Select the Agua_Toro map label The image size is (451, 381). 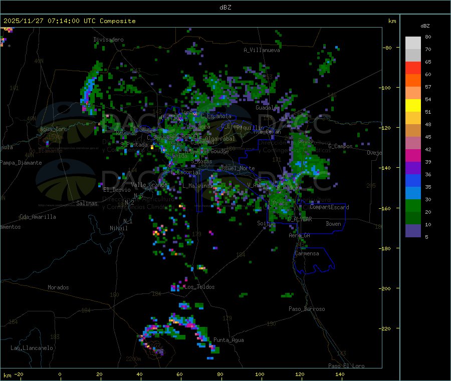(x=54, y=129)
